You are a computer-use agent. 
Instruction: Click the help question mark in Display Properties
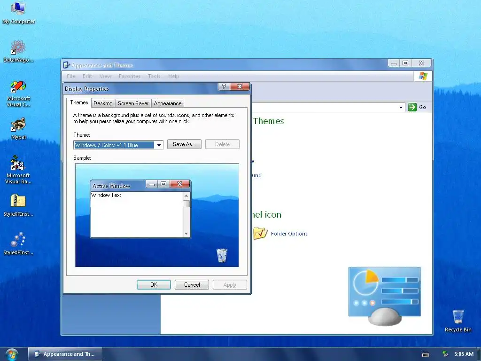tap(224, 86)
